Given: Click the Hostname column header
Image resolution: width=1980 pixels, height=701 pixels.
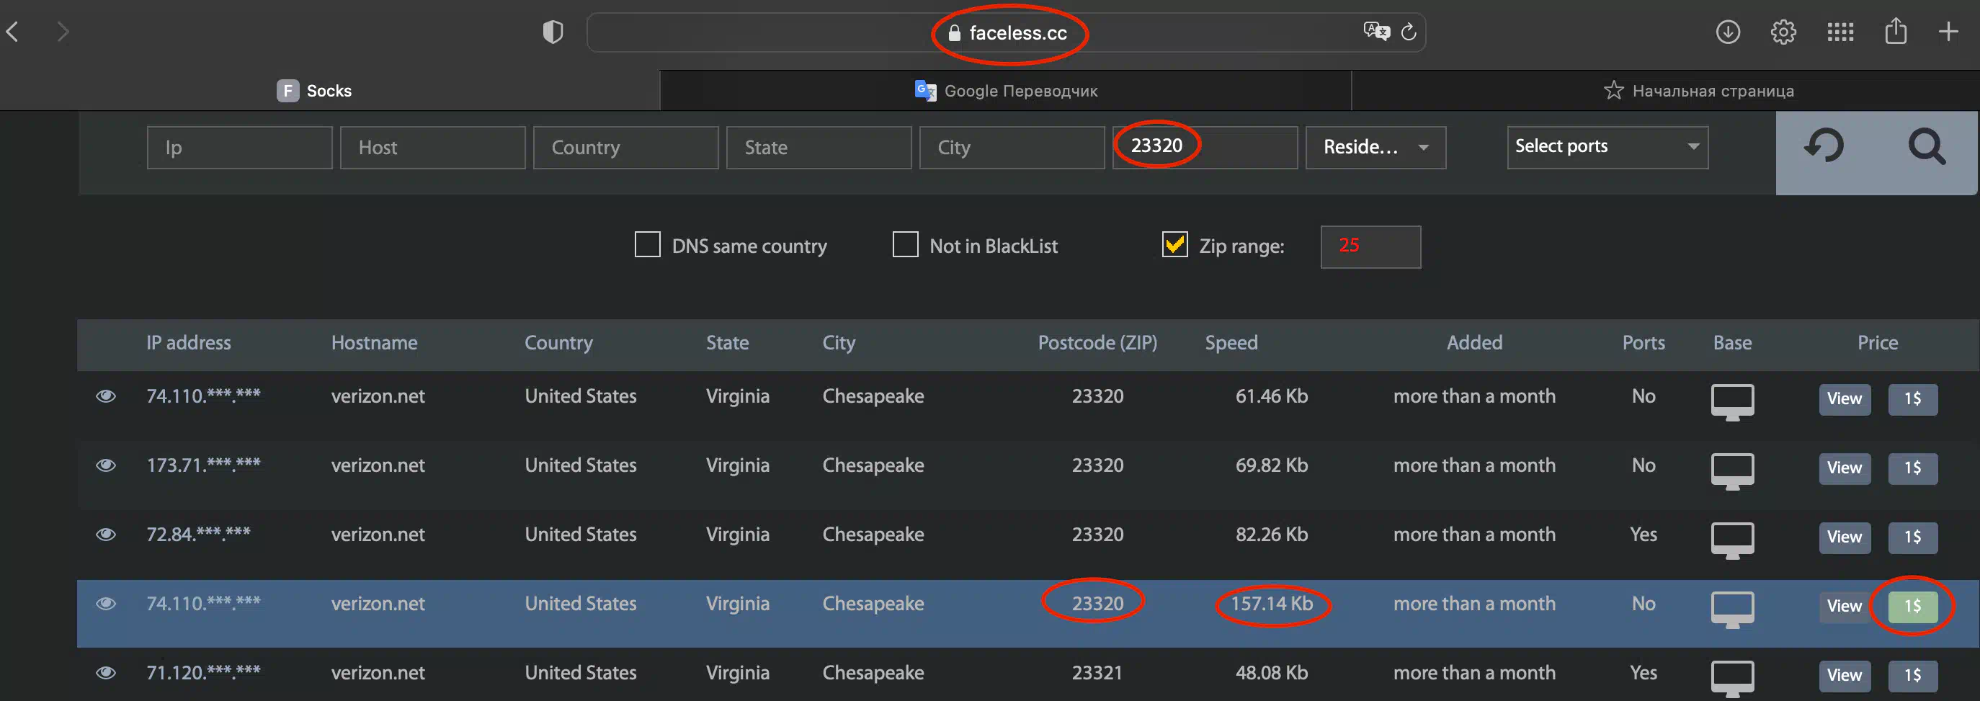Looking at the screenshot, I should pyautogui.click(x=375, y=343).
